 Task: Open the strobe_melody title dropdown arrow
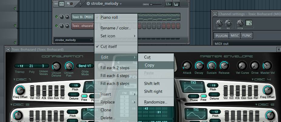pos(121,4)
